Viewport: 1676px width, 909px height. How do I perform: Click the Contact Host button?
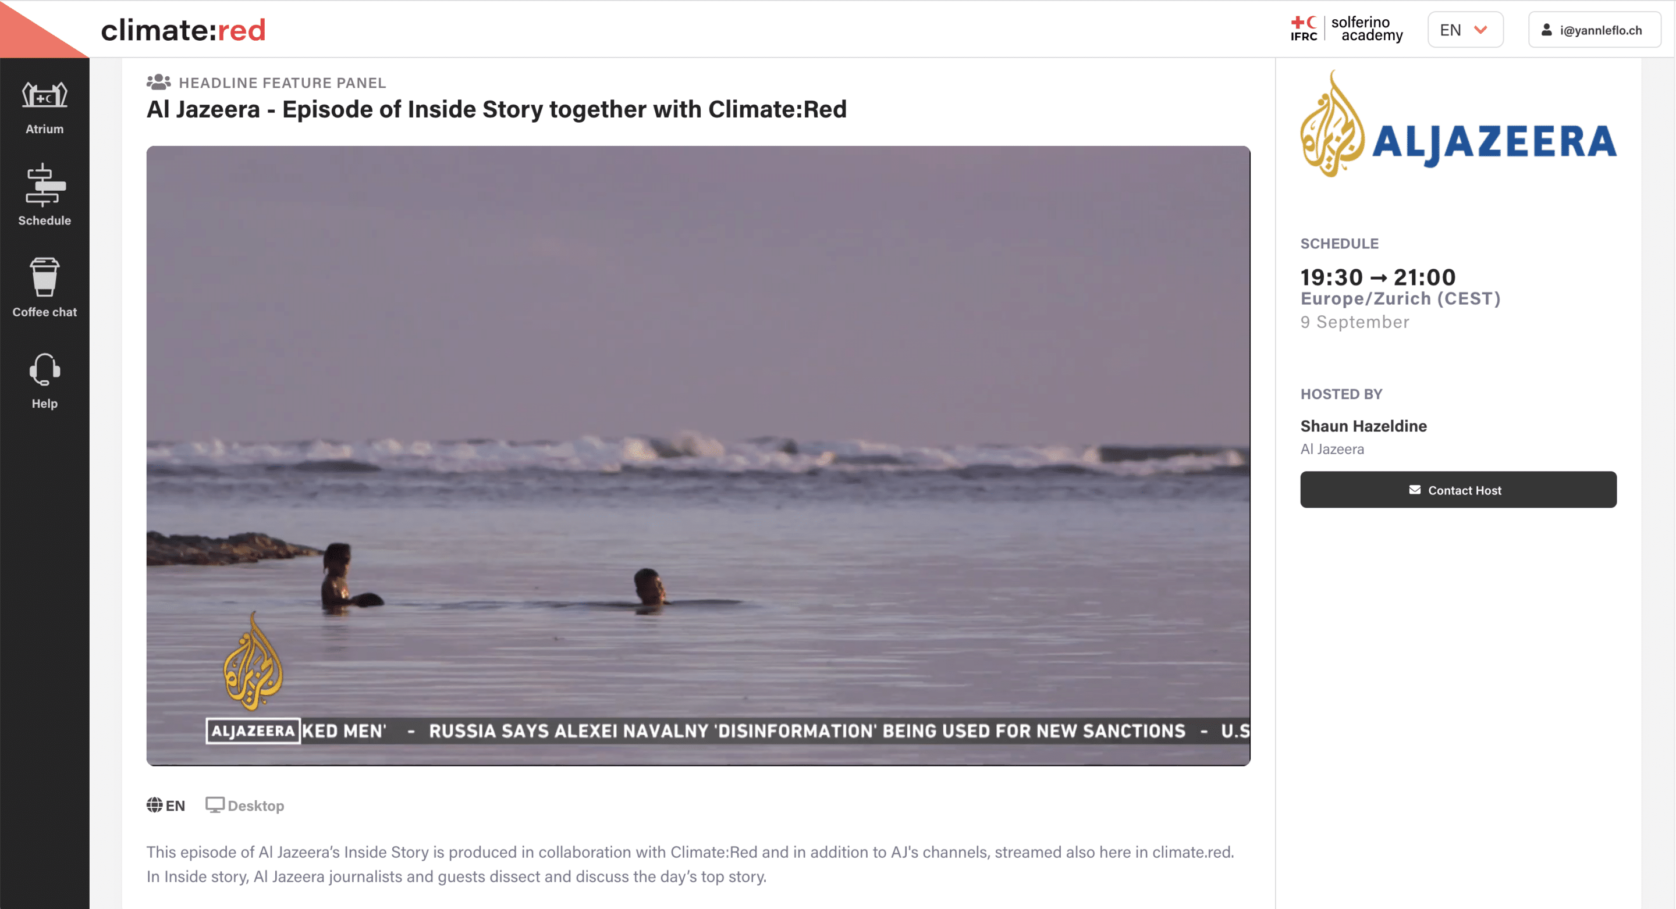pos(1458,490)
